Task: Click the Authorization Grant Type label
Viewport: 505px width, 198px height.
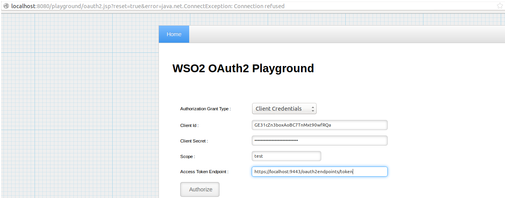Action: (205, 109)
